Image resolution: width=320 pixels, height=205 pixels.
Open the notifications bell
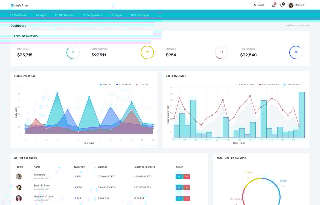(274, 5)
